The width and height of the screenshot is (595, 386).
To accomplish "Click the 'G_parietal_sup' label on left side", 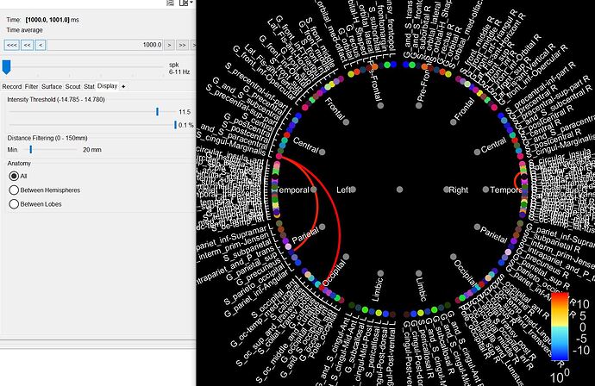I will pyautogui.click(x=254, y=267).
